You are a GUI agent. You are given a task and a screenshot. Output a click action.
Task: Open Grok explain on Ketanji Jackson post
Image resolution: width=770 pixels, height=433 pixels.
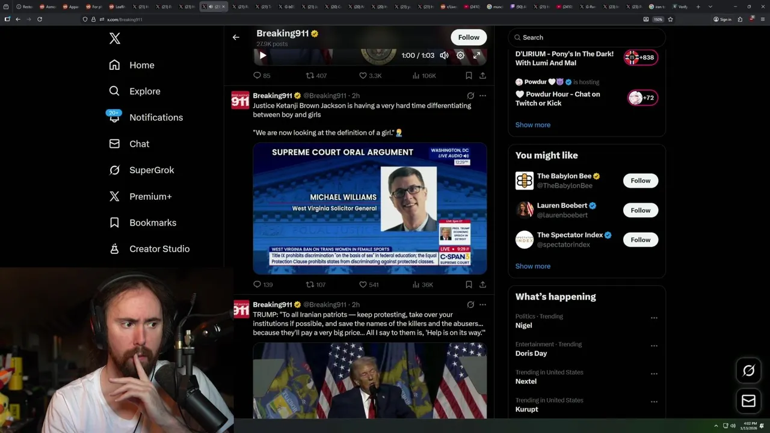click(470, 96)
